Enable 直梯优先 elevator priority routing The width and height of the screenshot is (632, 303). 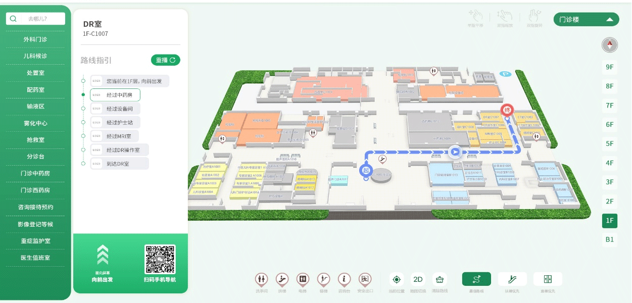point(548,279)
